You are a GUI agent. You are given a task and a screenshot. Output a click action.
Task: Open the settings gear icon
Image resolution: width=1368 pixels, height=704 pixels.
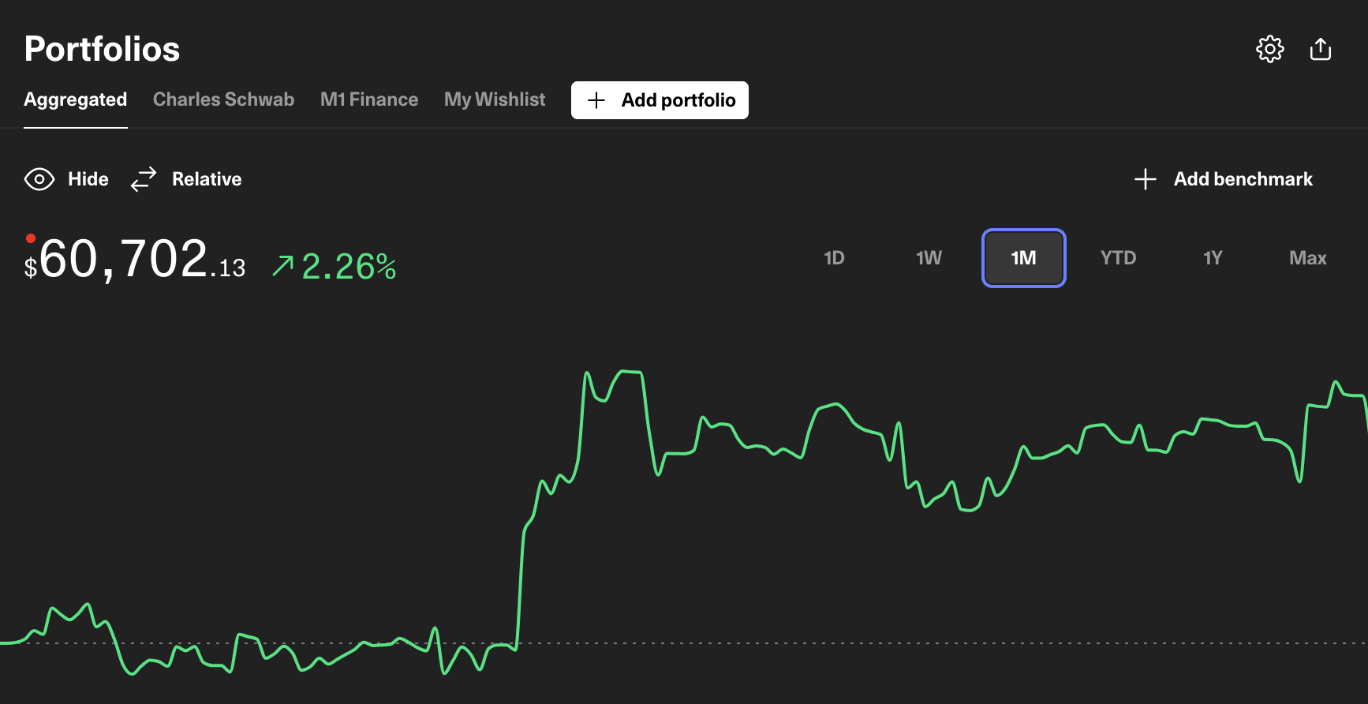tap(1269, 49)
